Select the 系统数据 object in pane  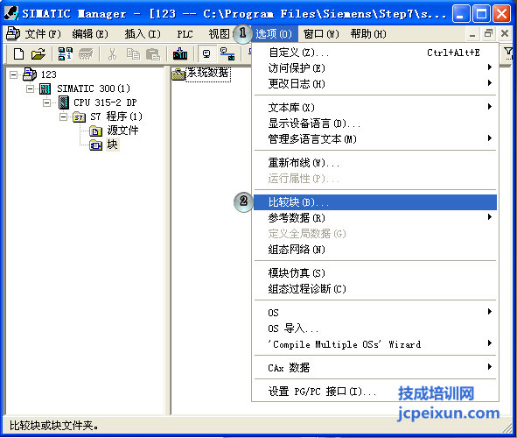208,73
